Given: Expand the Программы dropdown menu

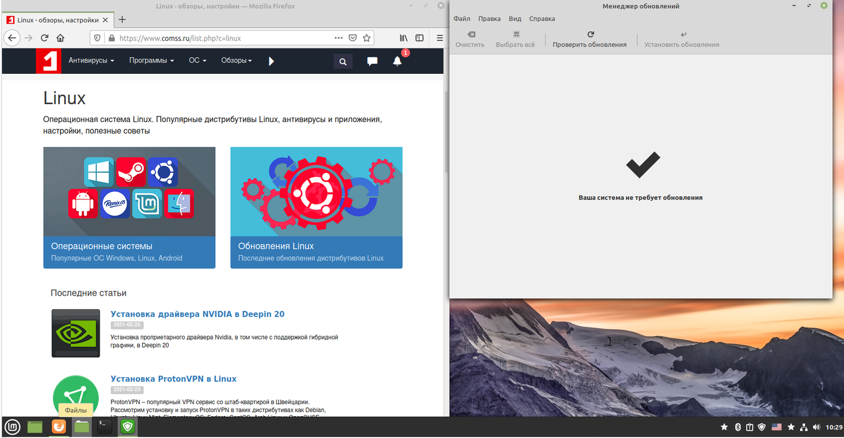Looking at the screenshot, I should click(151, 61).
